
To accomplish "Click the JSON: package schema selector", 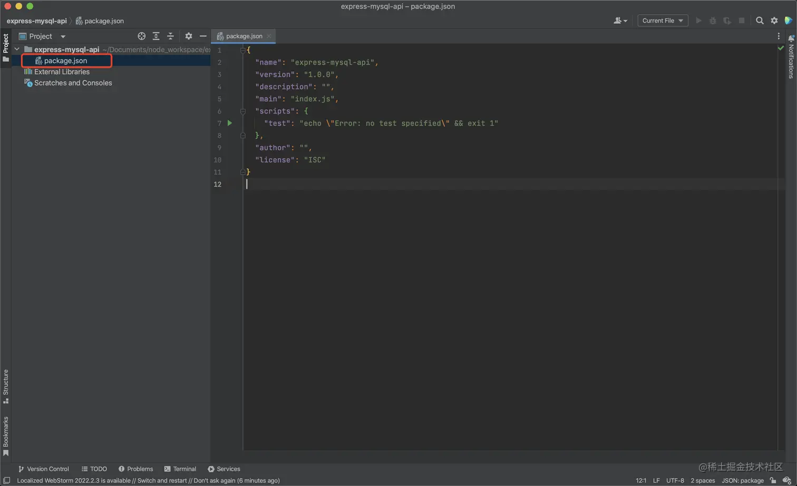I will tap(743, 480).
